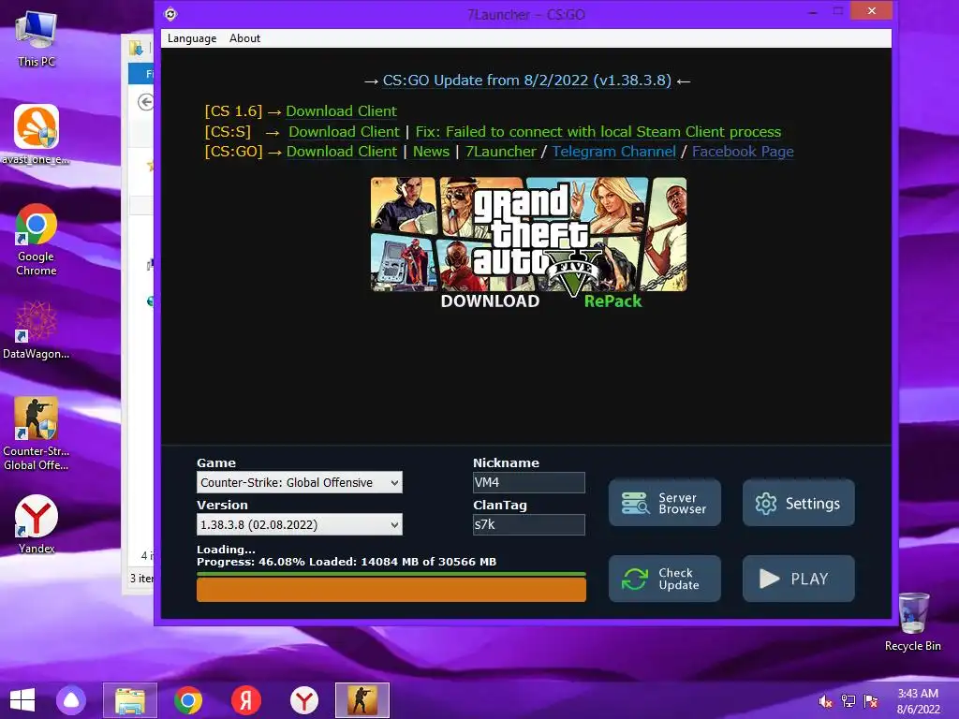Image resolution: width=959 pixels, height=719 pixels.
Task: Select Counter-Strike Global Offensive desktop shortcut
Action: pos(37,434)
